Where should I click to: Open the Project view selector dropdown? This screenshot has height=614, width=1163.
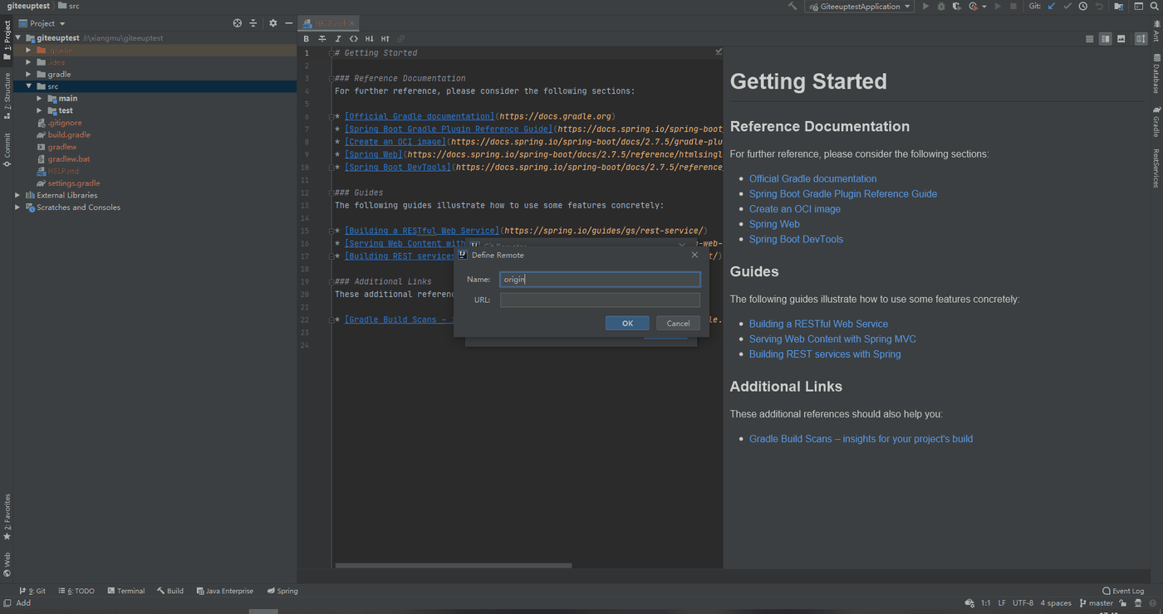(42, 23)
